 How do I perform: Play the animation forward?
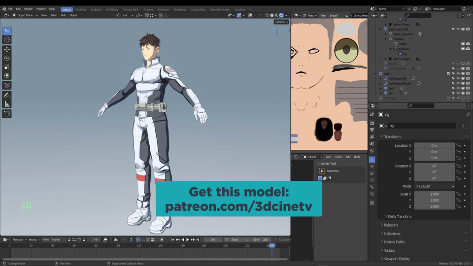point(188,240)
